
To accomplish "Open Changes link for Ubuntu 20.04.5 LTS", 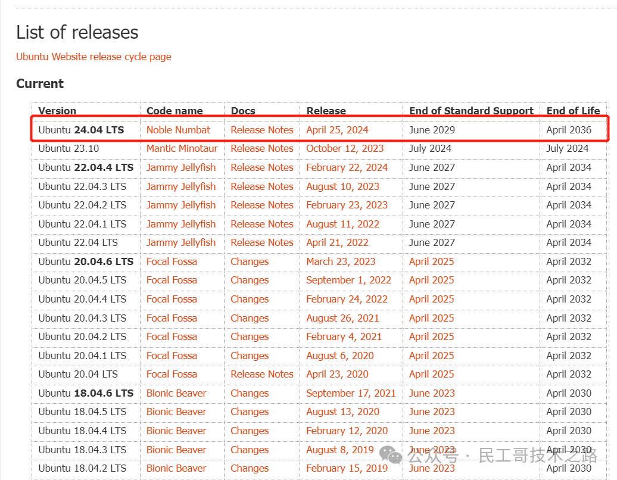I will tap(250, 280).
